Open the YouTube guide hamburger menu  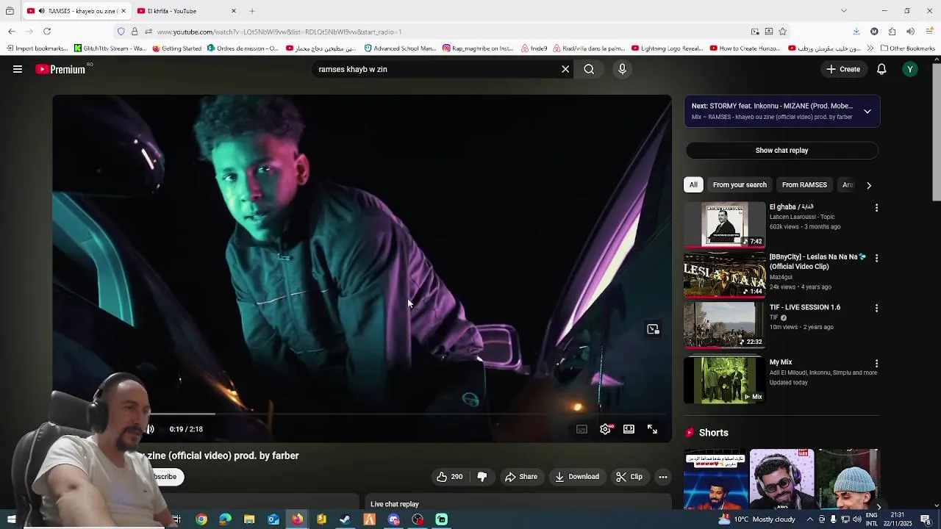(x=18, y=69)
